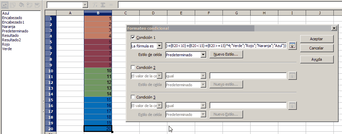This screenshot has height=134, width=342.
Task: Click shrink button beside Condición 3 field
Action: tap(292, 105)
